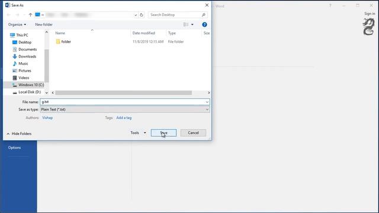Click the Music note icon
The width and height of the screenshot is (379, 213).
(15, 63)
